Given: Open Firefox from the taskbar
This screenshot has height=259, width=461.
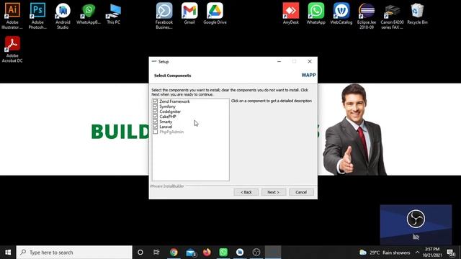Looking at the screenshot, I should pos(207,253).
